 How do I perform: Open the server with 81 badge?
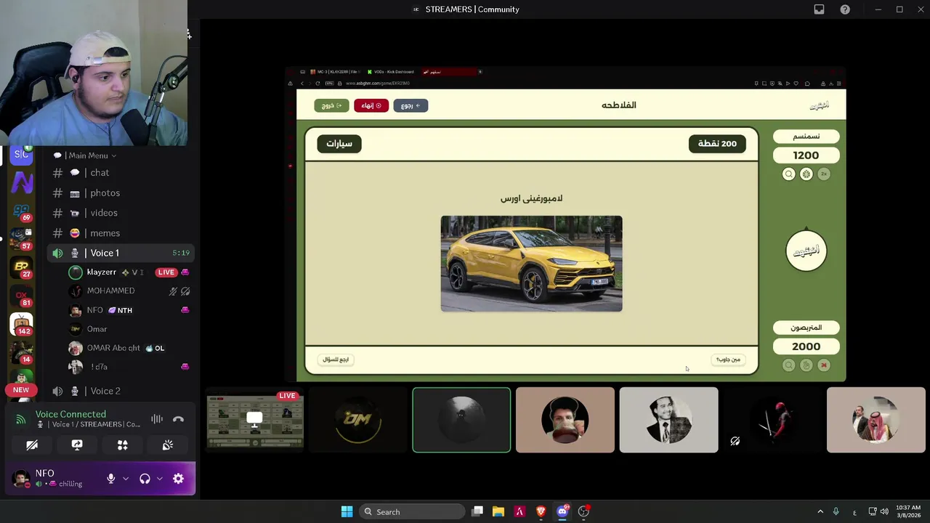[21, 296]
